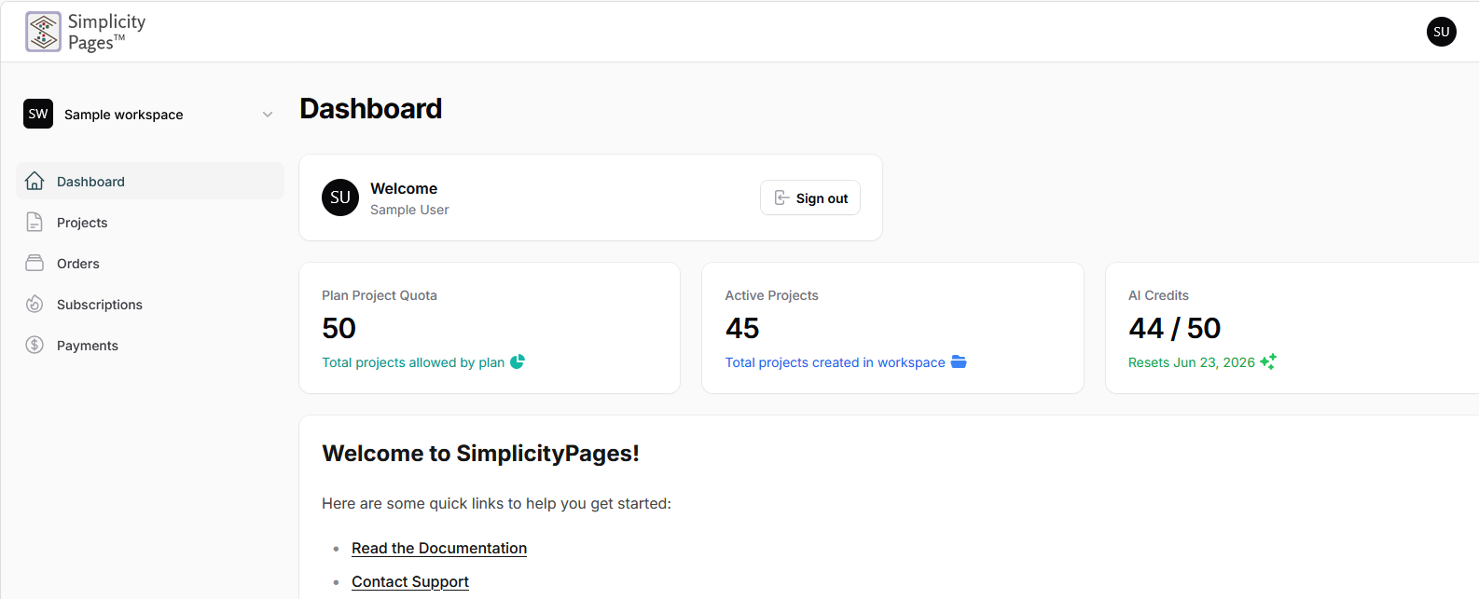Click the Resets Jun 23, 2026 text
This screenshot has width=1479, height=599.
click(x=1192, y=362)
